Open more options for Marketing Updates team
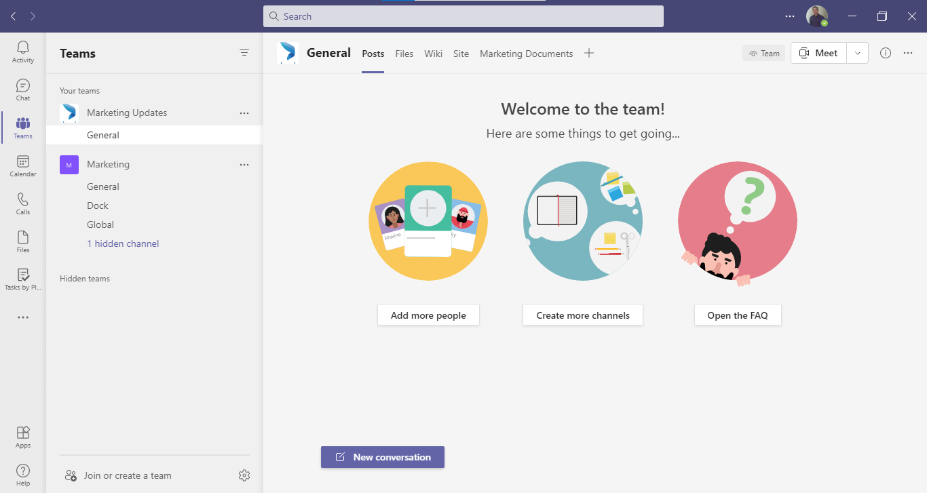This screenshot has width=927, height=493. pyautogui.click(x=244, y=113)
